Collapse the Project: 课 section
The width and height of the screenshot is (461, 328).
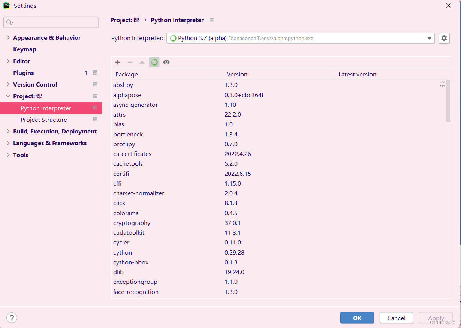pos(8,96)
